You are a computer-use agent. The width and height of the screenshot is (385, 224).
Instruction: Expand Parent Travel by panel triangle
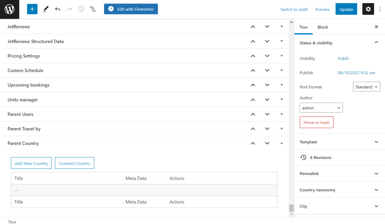pos(282,128)
